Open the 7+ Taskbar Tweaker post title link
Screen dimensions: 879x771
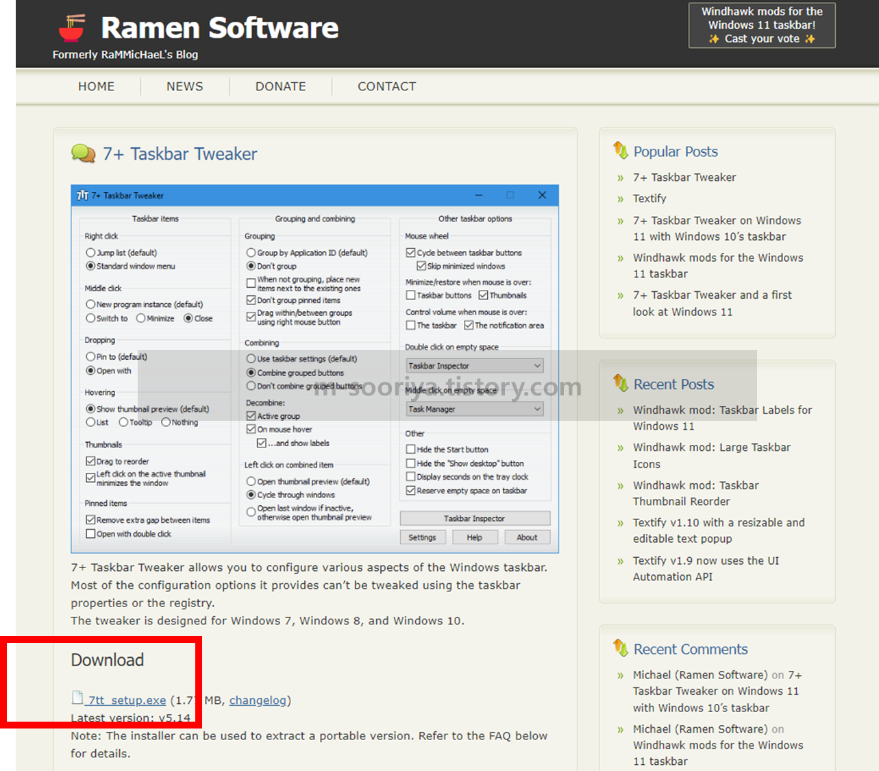[x=180, y=154]
